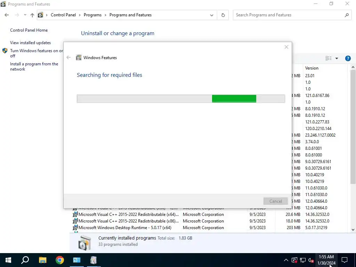Open View installed updates link
This screenshot has height=267, width=356.
pyautogui.click(x=31, y=43)
